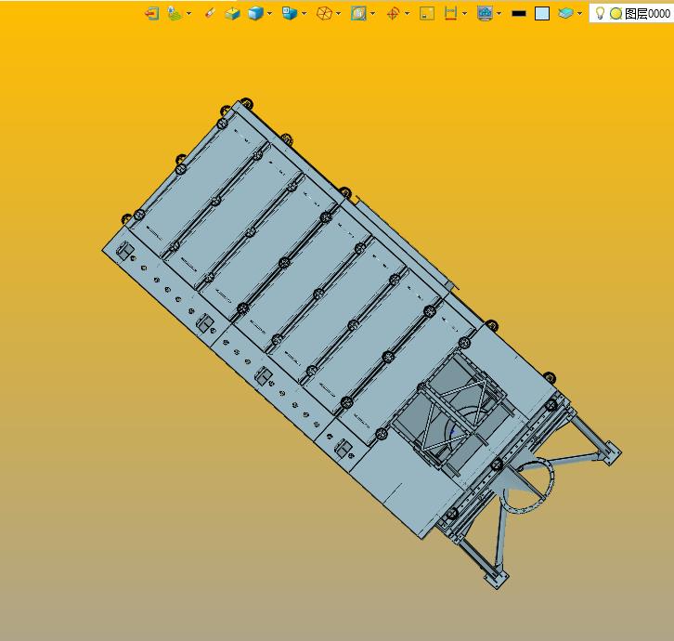Image resolution: width=674 pixels, height=641 pixels.
Task: Click the red dimension measure icon
Action: (x=450, y=14)
